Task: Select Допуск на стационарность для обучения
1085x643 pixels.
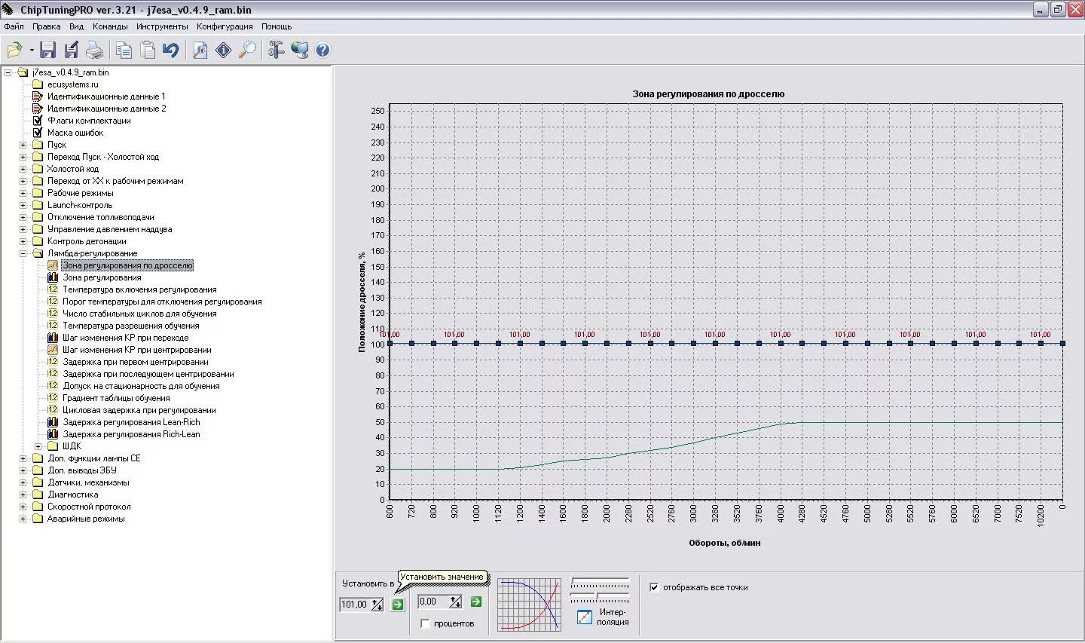Action: (x=142, y=386)
